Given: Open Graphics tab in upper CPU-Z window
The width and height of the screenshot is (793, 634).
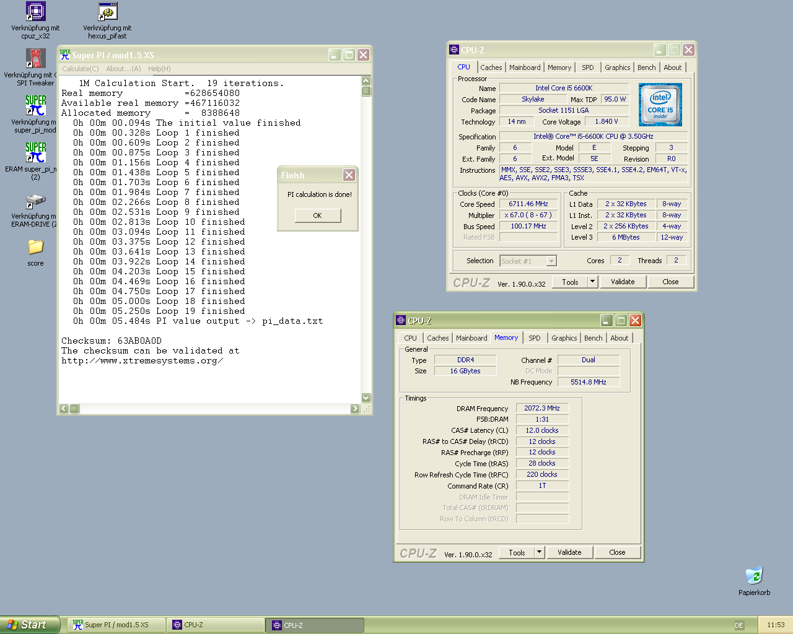Looking at the screenshot, I should tap(618, 67).
